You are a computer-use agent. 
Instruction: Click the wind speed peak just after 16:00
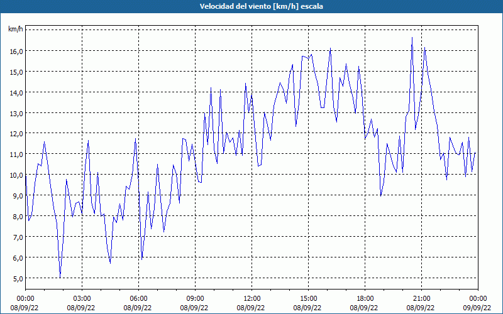coord(331,48)
